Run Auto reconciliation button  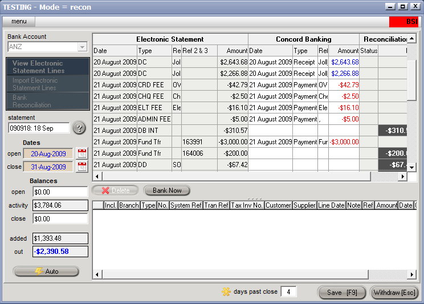(x=46, y=271)
